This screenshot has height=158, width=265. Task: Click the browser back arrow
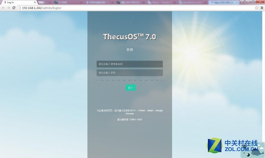point(3,8)
